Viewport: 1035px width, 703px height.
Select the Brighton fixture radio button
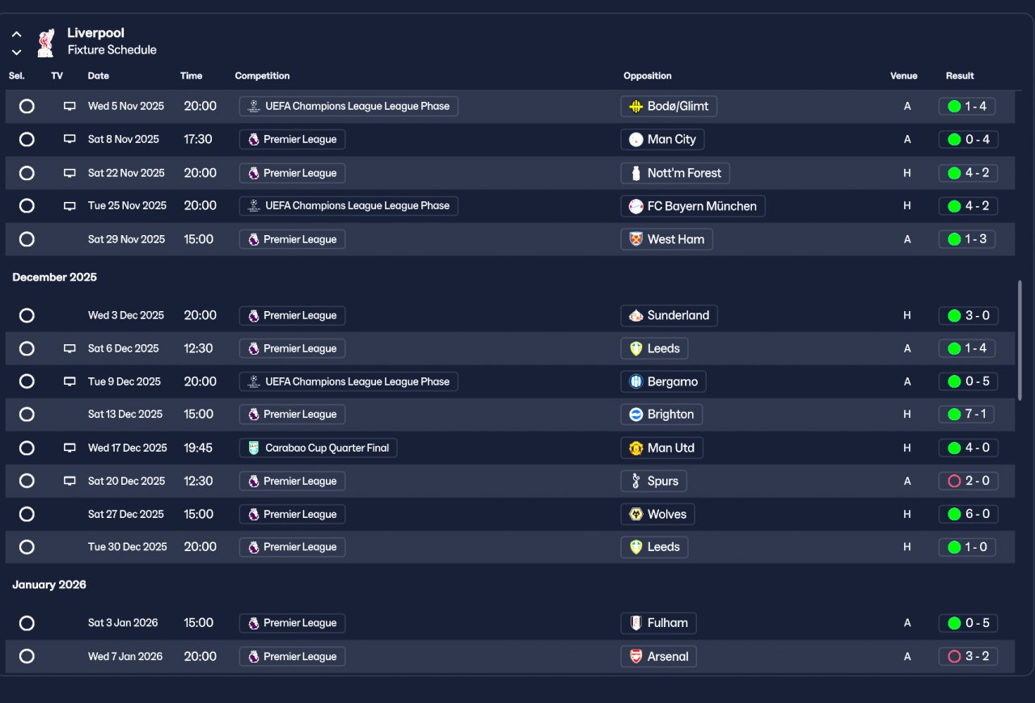click(27, 415)
